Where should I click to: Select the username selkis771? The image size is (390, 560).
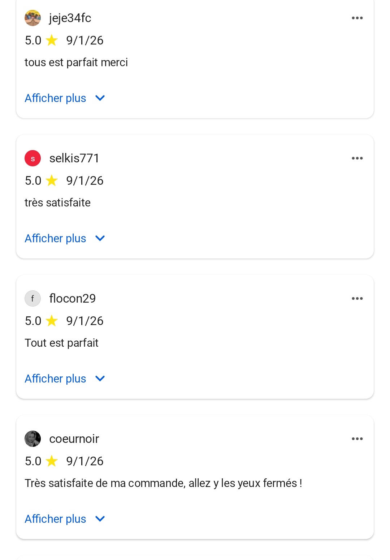(74, 158)
